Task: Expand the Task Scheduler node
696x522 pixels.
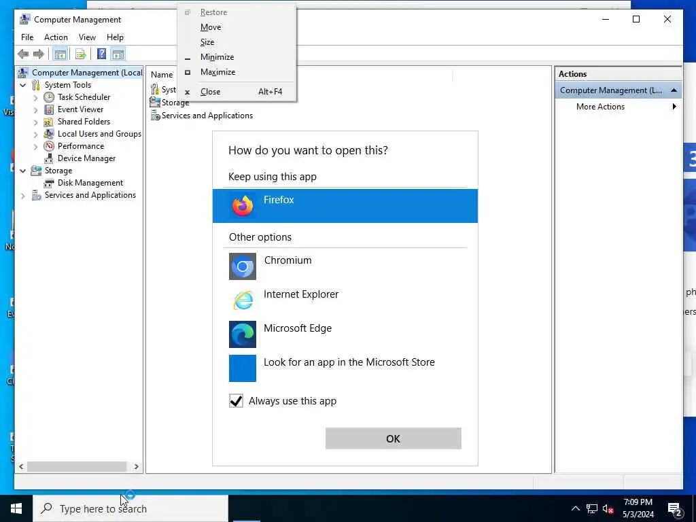Action: pos(35,97)
